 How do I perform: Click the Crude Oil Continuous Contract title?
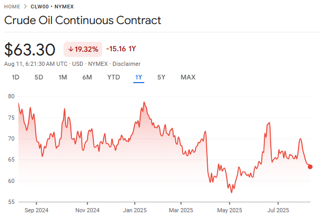click(82, 20)
